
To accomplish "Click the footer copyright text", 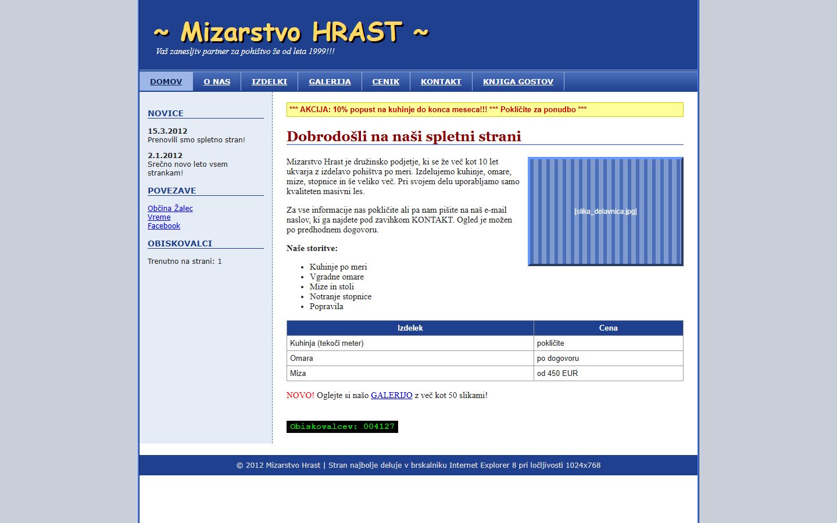I will 419,465.
